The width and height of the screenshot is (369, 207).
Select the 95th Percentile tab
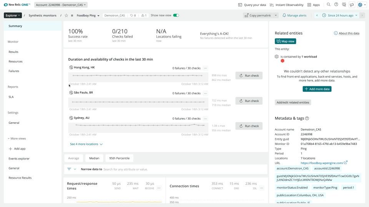click(119, 158)
